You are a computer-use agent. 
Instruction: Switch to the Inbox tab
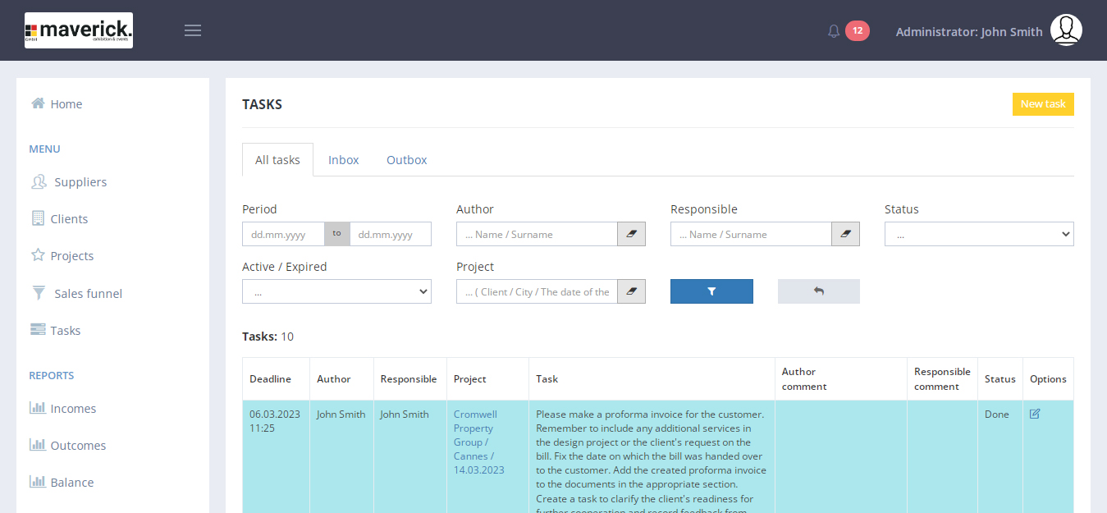343,160
